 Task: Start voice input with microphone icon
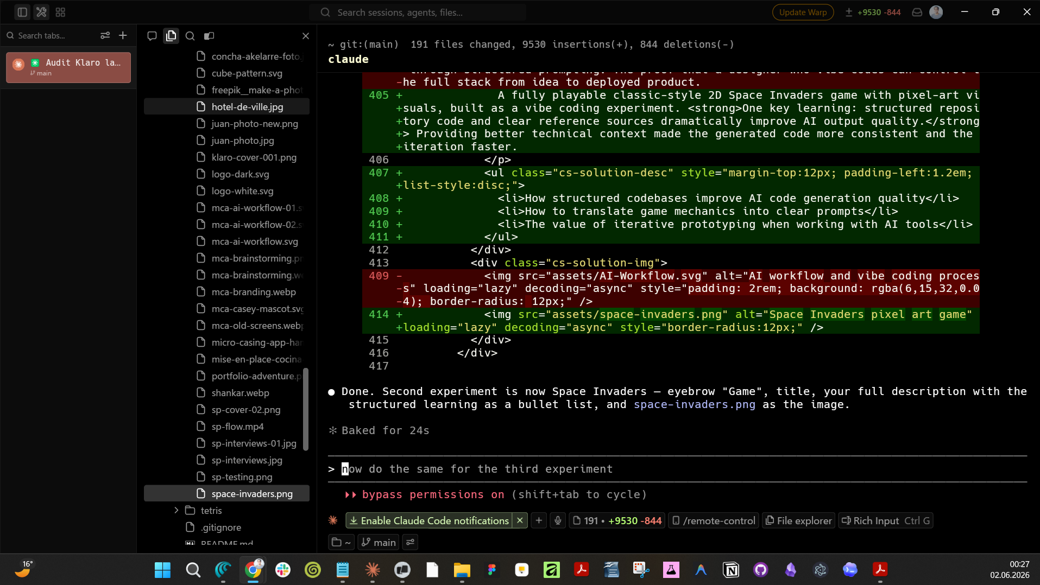point(558,520)
